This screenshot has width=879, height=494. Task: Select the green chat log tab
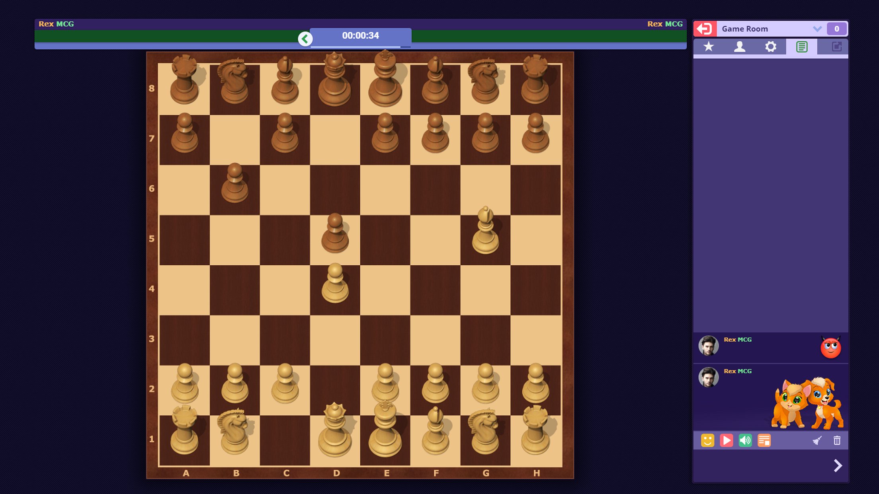pos(802,47)
